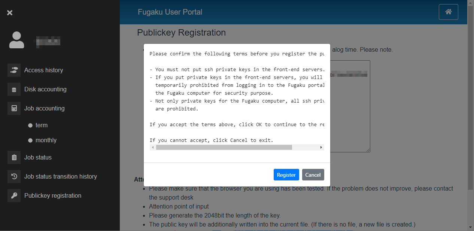This screenshot has width=474, height=231.
Task: Click the terms horizontal scrollbar thumb
Action: pos(224,148)
